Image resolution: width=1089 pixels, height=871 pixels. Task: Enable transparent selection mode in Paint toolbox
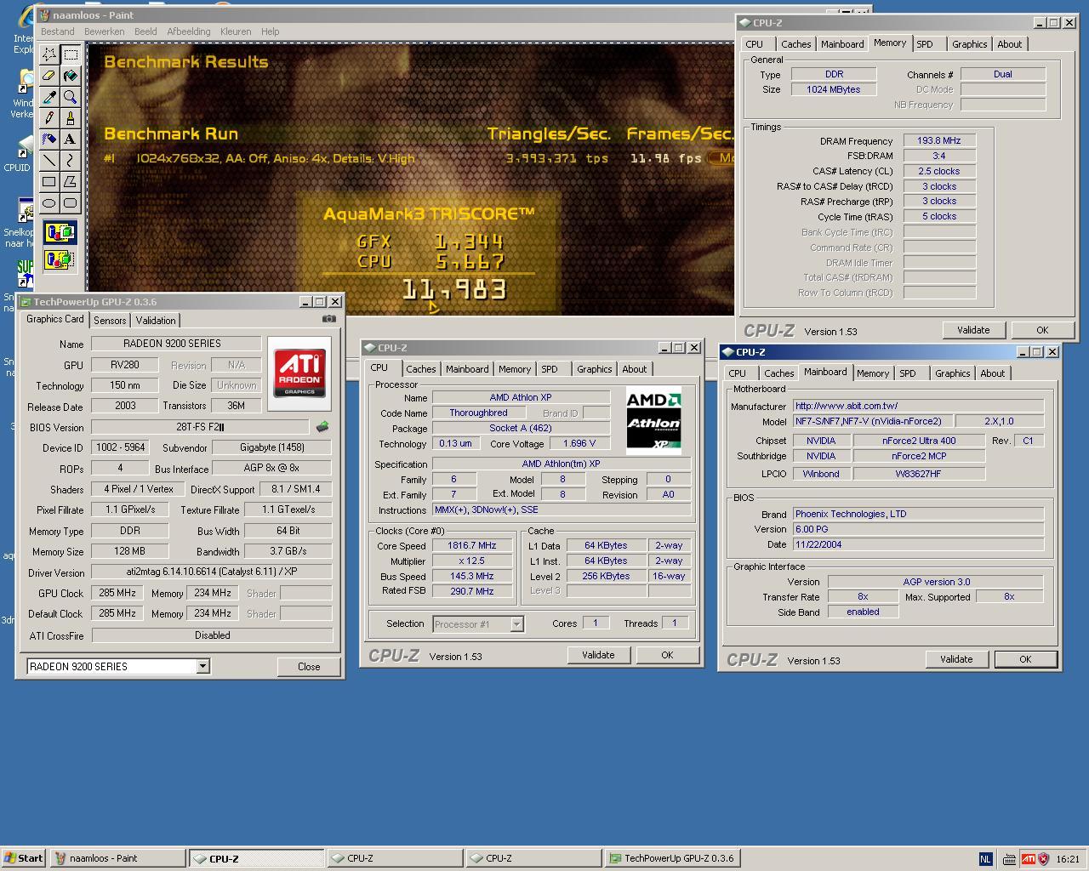click(x=60, y=259)
